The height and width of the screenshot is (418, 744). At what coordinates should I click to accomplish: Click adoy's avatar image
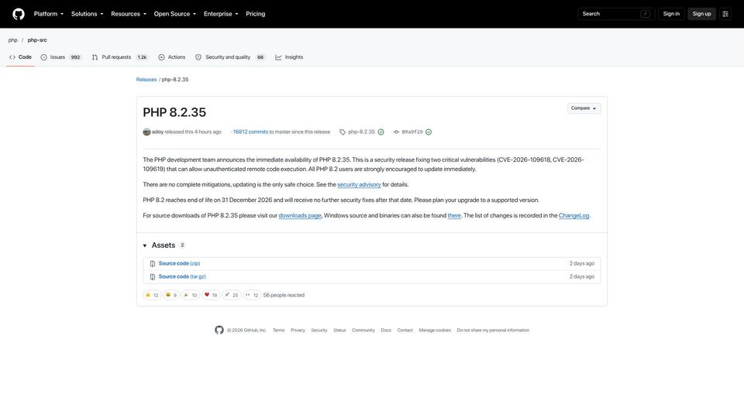tap(146, 132)
